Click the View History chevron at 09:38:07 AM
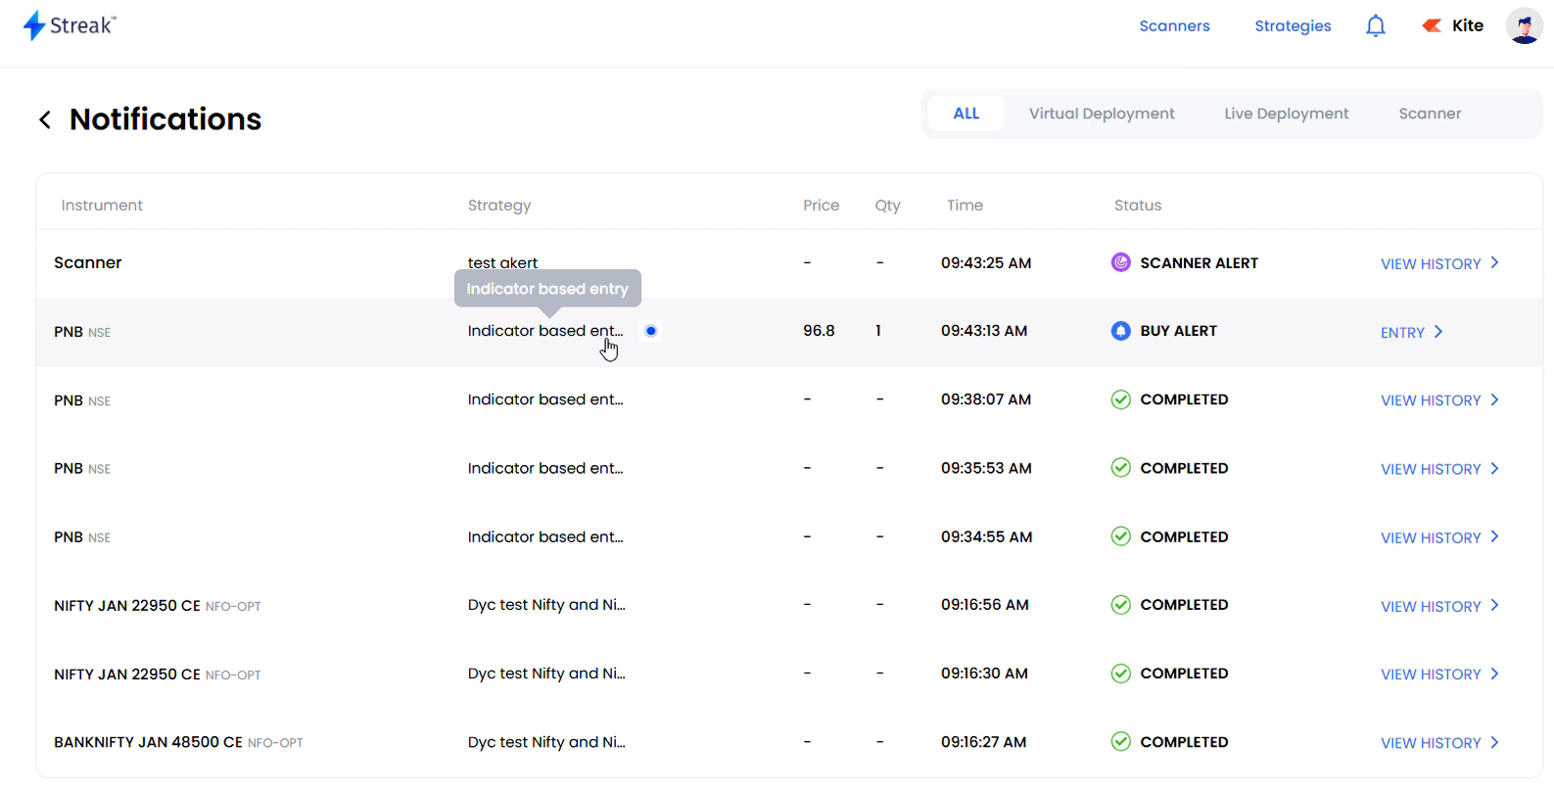The height and width of the screenshot is (789, 1554). 1494,399
